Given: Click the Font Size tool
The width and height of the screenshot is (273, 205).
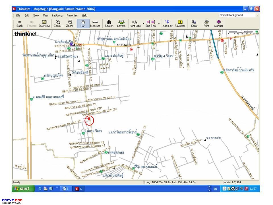Looking at the screenshot, I should coord(135,24).
